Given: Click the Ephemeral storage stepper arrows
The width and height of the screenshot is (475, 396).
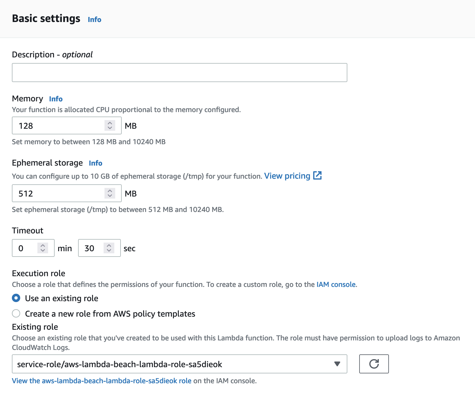Looking at the screenshot, I should tap(110, 193).
